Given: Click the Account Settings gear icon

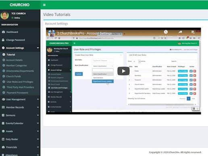Looking at the screenshot, I should click(3, 48).
